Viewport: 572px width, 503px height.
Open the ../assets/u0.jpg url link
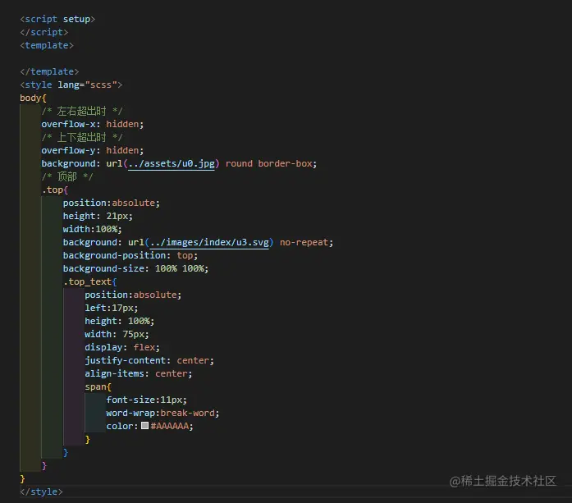172,163
